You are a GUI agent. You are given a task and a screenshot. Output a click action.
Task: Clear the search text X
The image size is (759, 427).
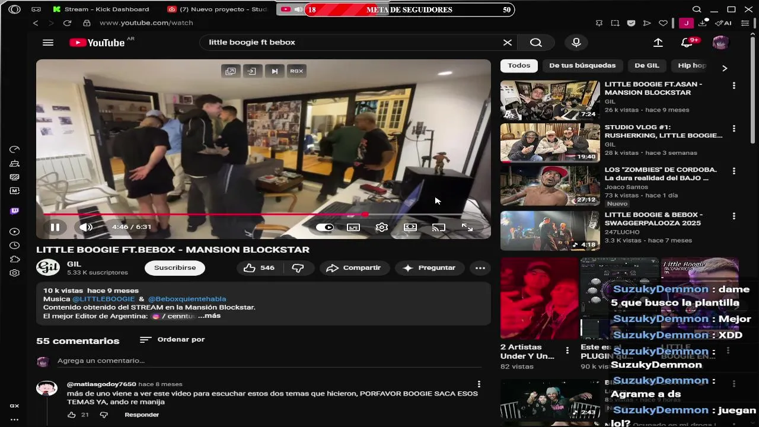(508, 43)
